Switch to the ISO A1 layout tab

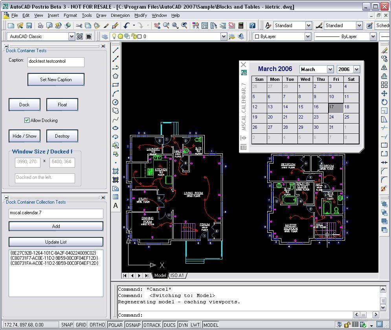[177, 275]
